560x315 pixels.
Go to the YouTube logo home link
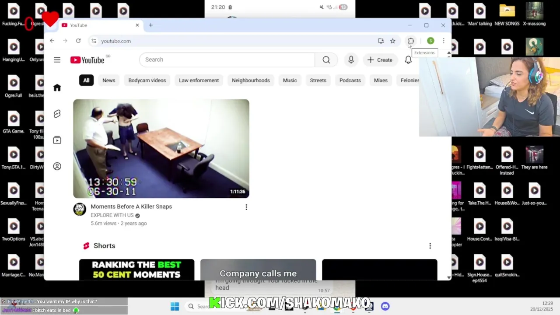click(x=87, y=60)
